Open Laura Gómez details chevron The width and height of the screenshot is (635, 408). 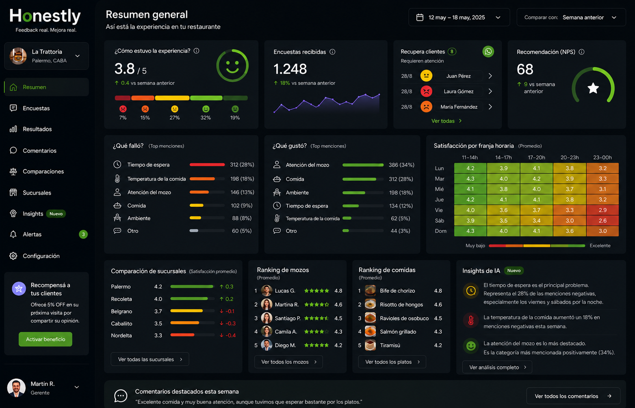coord(490,91)
